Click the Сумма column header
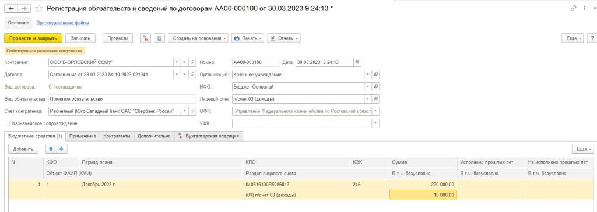Viewport: 597px width, 212px height. pos(423,162)
